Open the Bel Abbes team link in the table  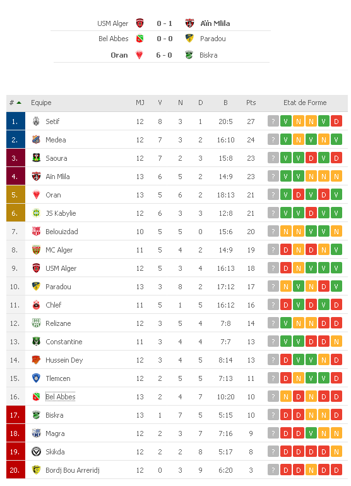[x=61, y=397]
